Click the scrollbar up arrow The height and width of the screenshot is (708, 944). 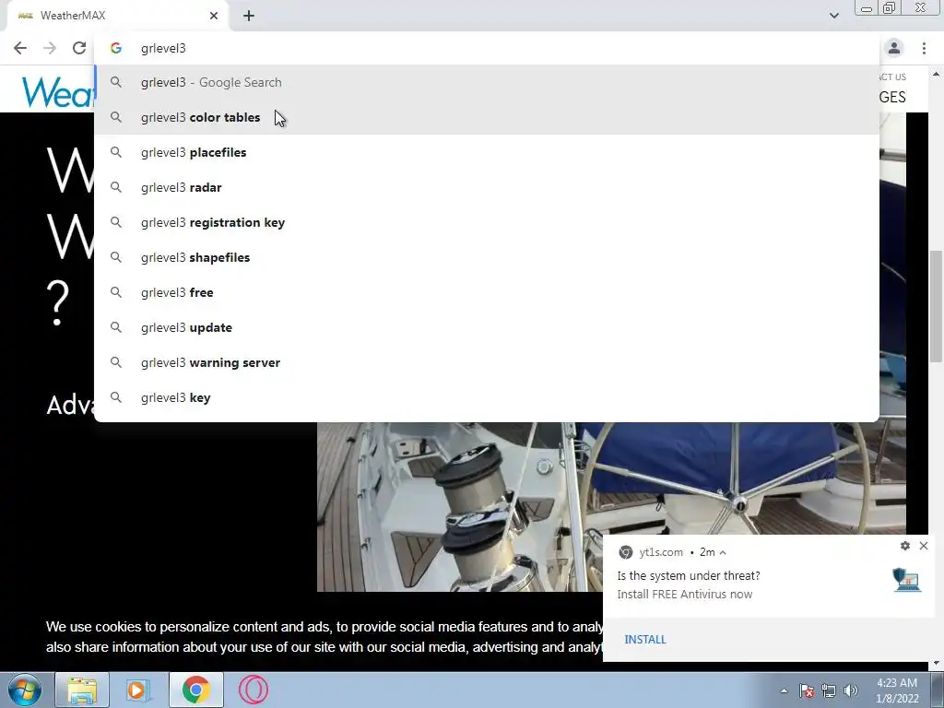(x=936, y=74)
